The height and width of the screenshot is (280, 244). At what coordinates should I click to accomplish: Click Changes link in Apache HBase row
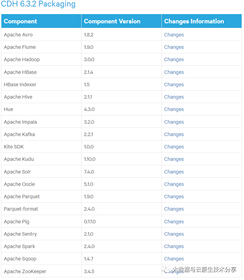click(x=174, y=72)
